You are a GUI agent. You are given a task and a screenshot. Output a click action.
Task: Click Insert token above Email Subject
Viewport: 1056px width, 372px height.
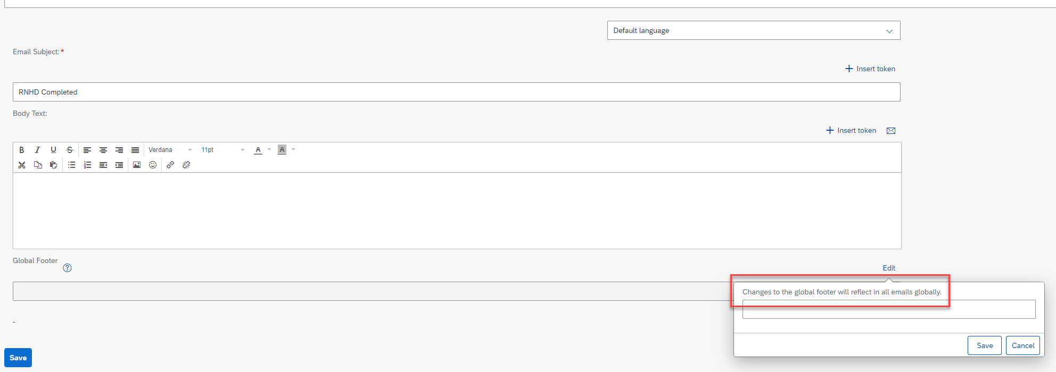coord(870,69)
